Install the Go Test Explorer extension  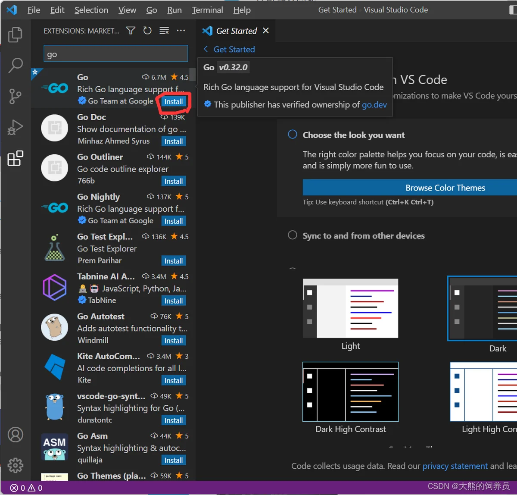[174, 261]
